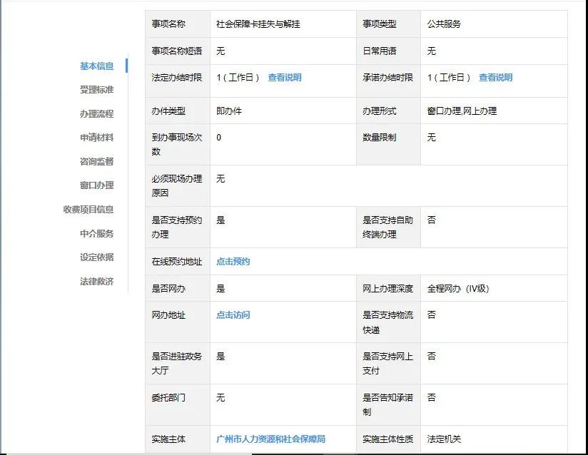Click the 即办件 value
The image size is (588, 455).
pos(229,111)
